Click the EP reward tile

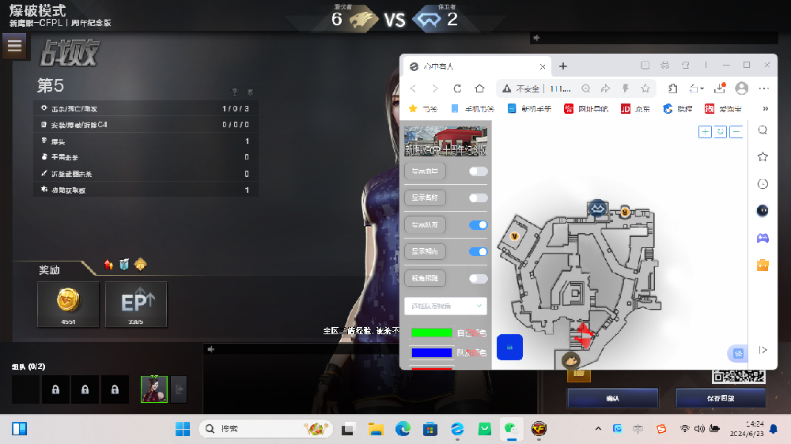(x=136, y=304)
